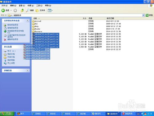Collapse the 文件和文件夹任务 panel chevron
This screenshot has width=154, height=116.
pyautogui.click(x=27, y=20)
